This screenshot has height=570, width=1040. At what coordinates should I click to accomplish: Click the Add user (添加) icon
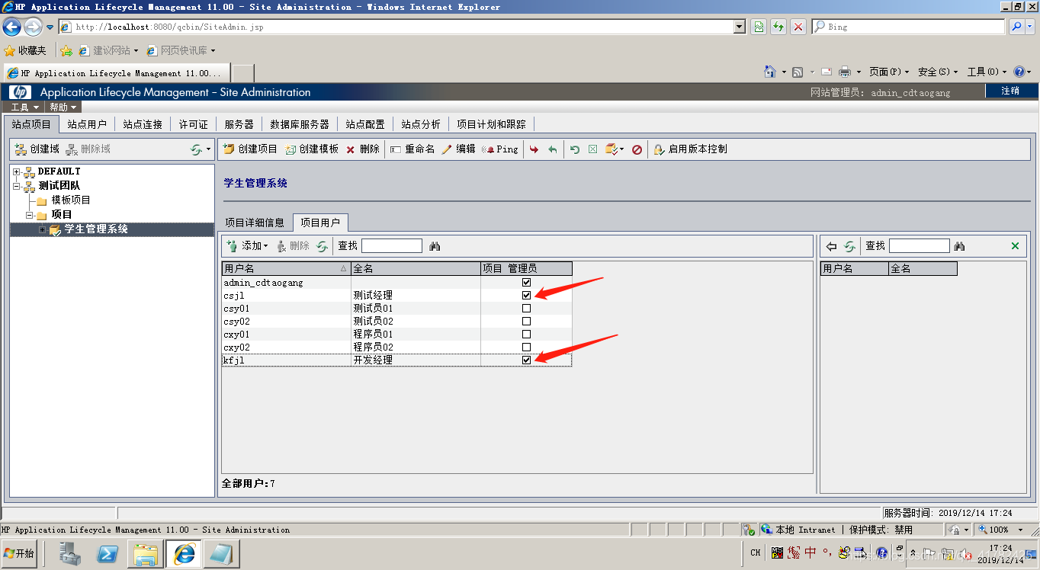[x=233, y=245]
